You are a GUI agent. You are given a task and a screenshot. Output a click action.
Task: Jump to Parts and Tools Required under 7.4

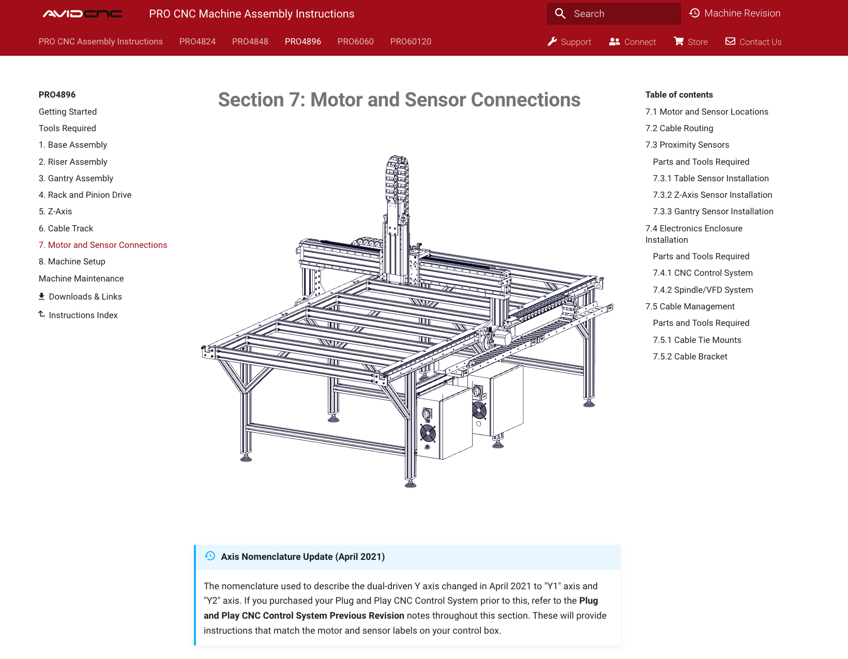click(x=701, y=256)
